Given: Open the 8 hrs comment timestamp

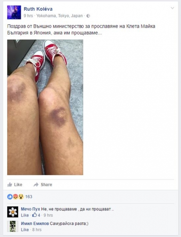Looking at the screenshot, I should [x=37, y=230].
